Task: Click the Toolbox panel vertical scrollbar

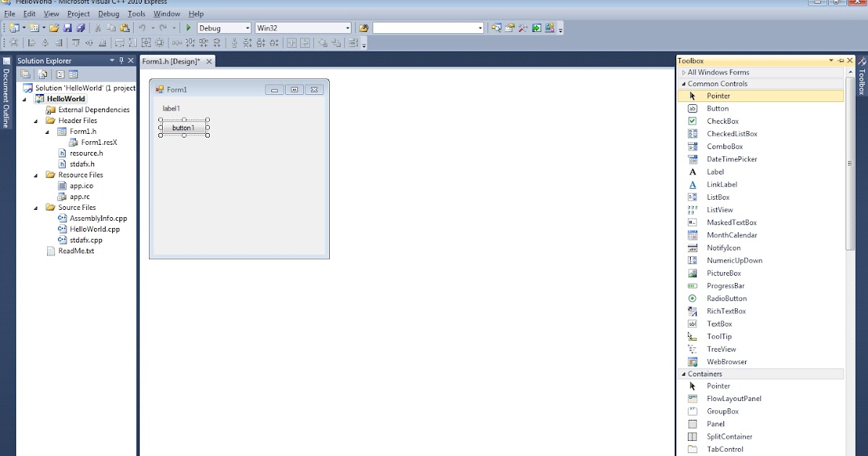Action: pos(850,163)
